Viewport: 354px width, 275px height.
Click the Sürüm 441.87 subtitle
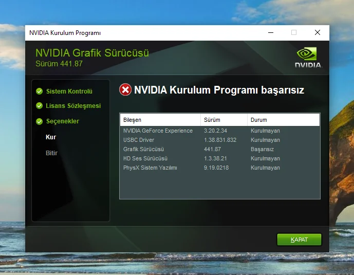pos(59,64)
